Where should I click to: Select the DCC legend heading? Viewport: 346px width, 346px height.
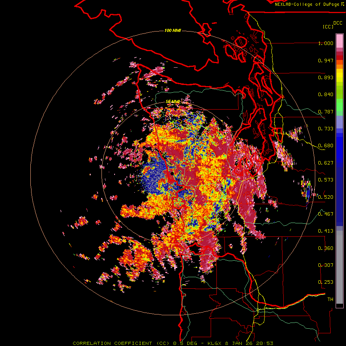coord(338,23)
